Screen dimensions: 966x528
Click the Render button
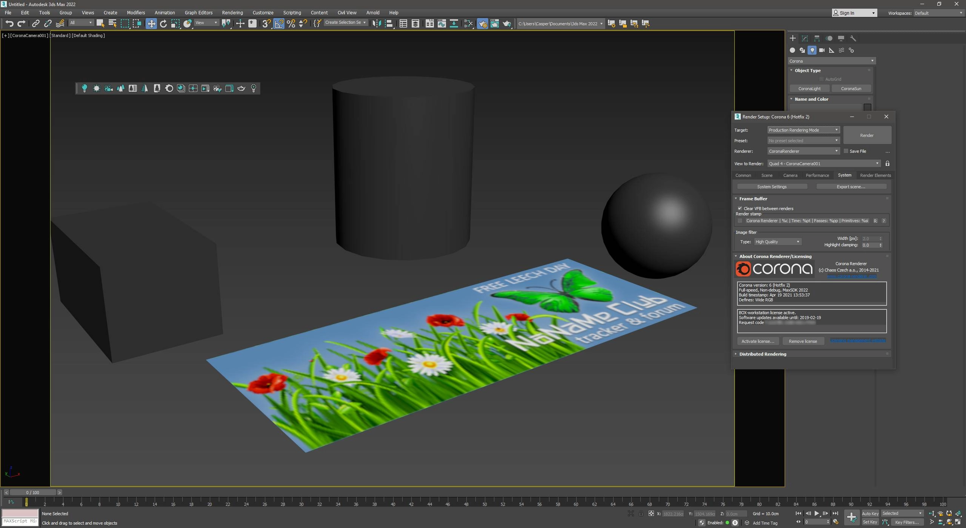pos(867,135)
